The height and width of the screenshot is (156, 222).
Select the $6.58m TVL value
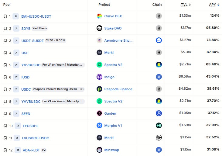(185, 76)
